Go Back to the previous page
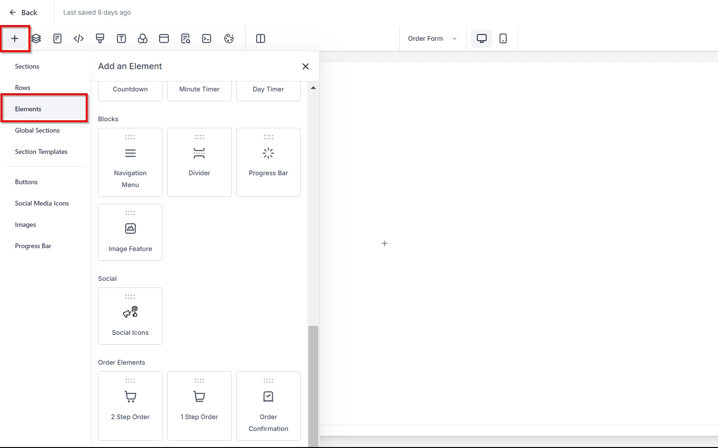The width and height of the screenshot is (718, 448). (x=24, y=13)
